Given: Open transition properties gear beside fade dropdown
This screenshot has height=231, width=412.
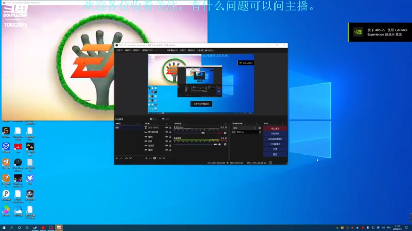Looking at the screenshot, I should tap(260, 128).
